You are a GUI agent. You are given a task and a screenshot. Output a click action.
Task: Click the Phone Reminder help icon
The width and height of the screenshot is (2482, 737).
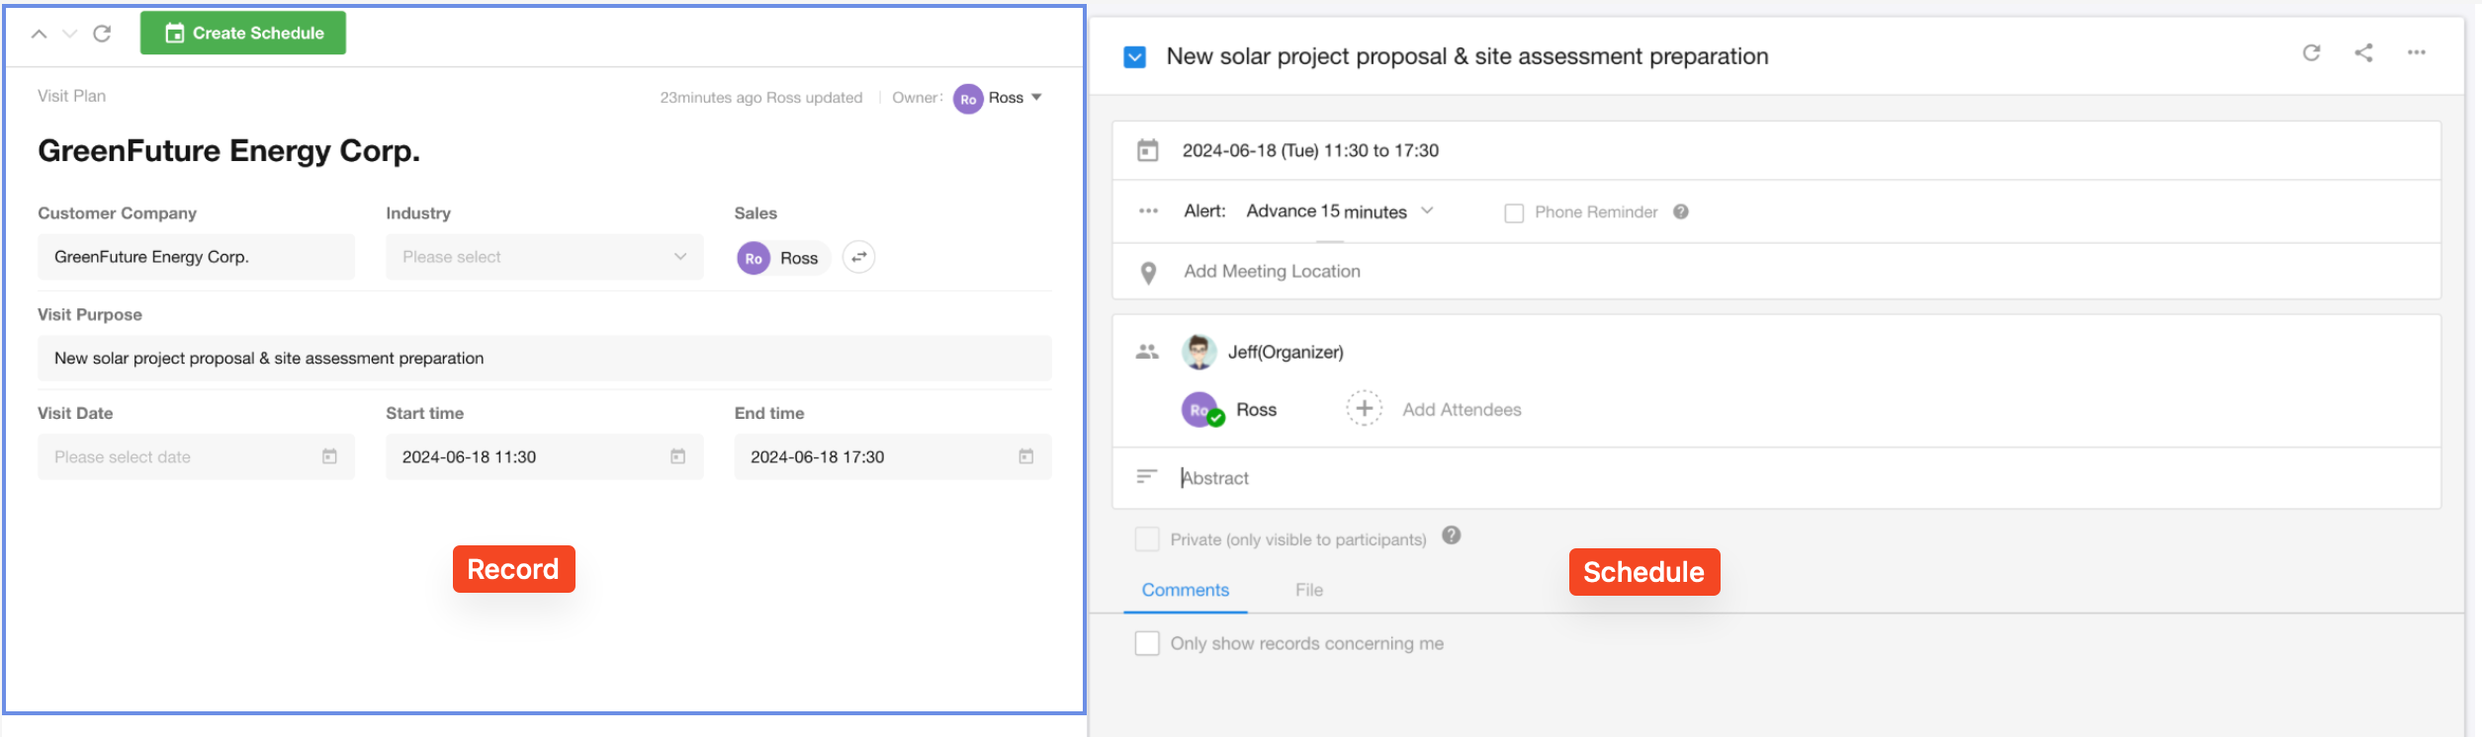click(1680, 212)
